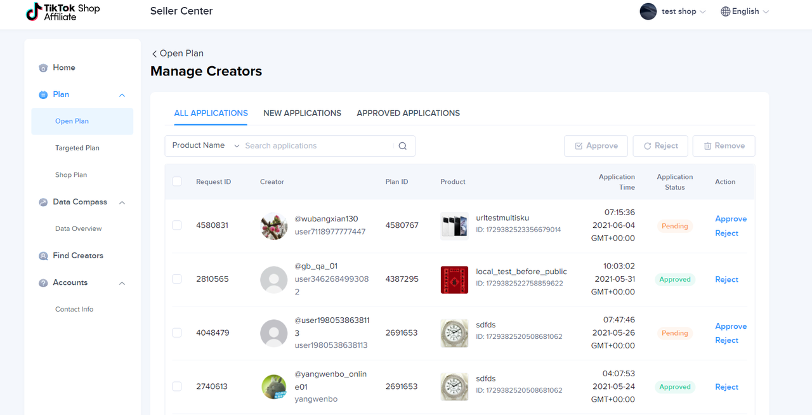Click the Search applications input field
The image size is (812, 415).
point(317,146)
